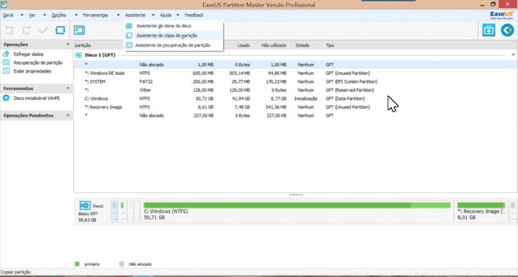Click the Recuperação de partição sidebar icon

tap(6, 63)
